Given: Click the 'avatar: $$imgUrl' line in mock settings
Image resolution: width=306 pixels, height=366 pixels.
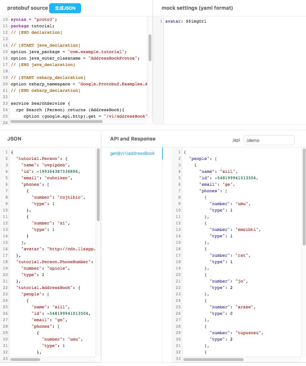Looking at the screenshot, I should point(186,21).
